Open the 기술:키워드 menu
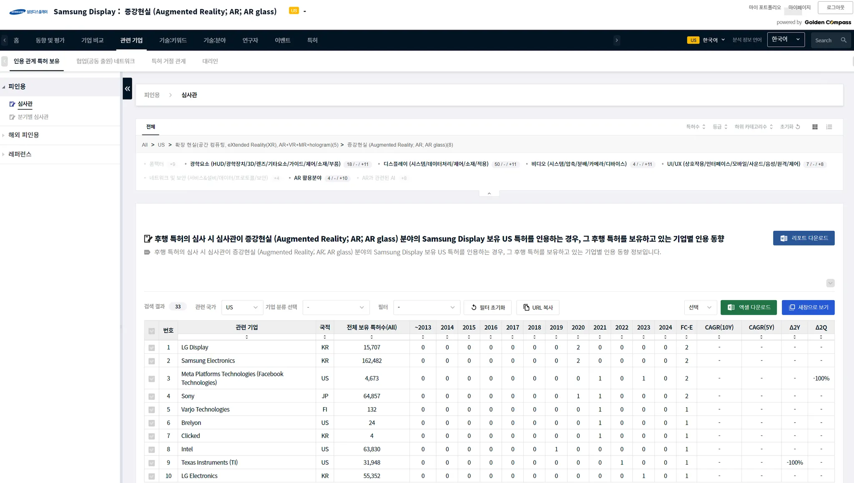This screenshot has width=854, height=483. pos(173,40)
